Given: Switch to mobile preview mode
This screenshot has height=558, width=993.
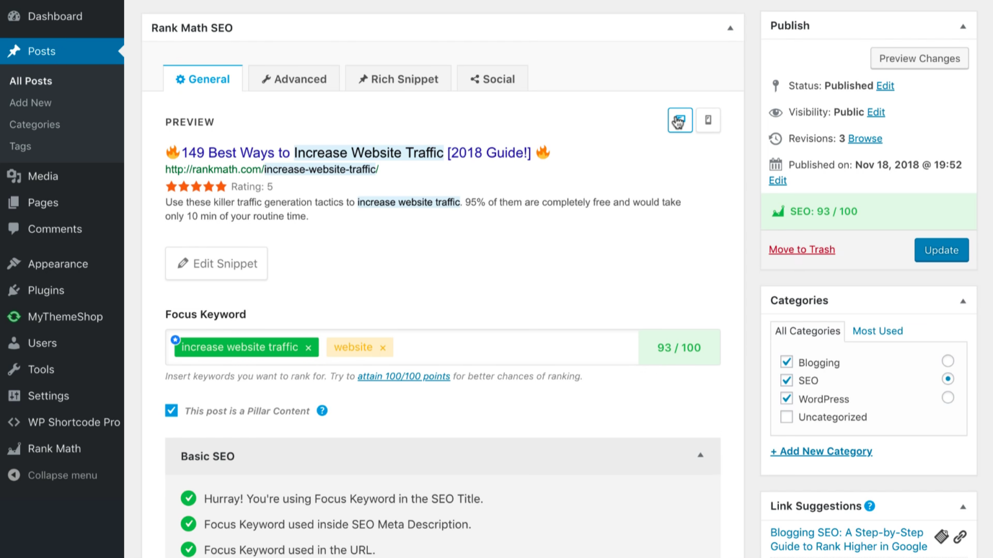Looking at the screenshot, I should pos(708,120).
